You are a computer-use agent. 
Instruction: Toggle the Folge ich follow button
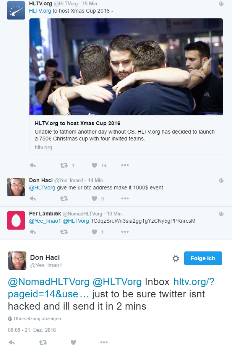[x=203, y=258]
